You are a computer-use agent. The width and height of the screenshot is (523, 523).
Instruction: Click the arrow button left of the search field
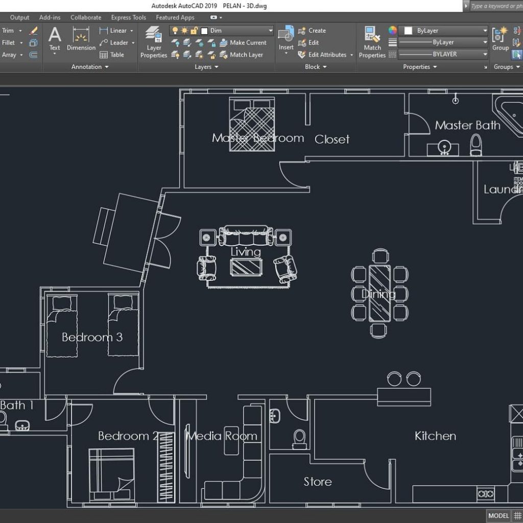coord(466,6)
